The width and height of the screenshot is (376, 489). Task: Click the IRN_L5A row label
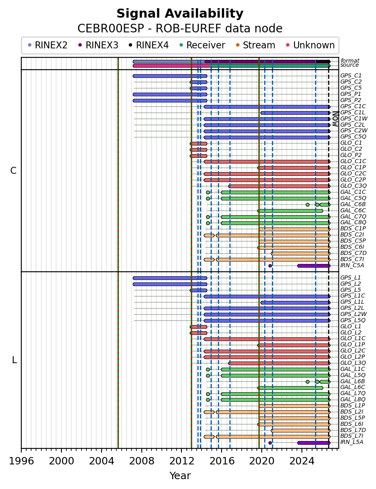click(352, 442)
